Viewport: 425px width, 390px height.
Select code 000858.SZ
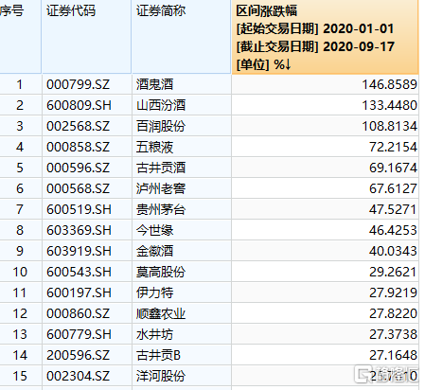point(78,147)
